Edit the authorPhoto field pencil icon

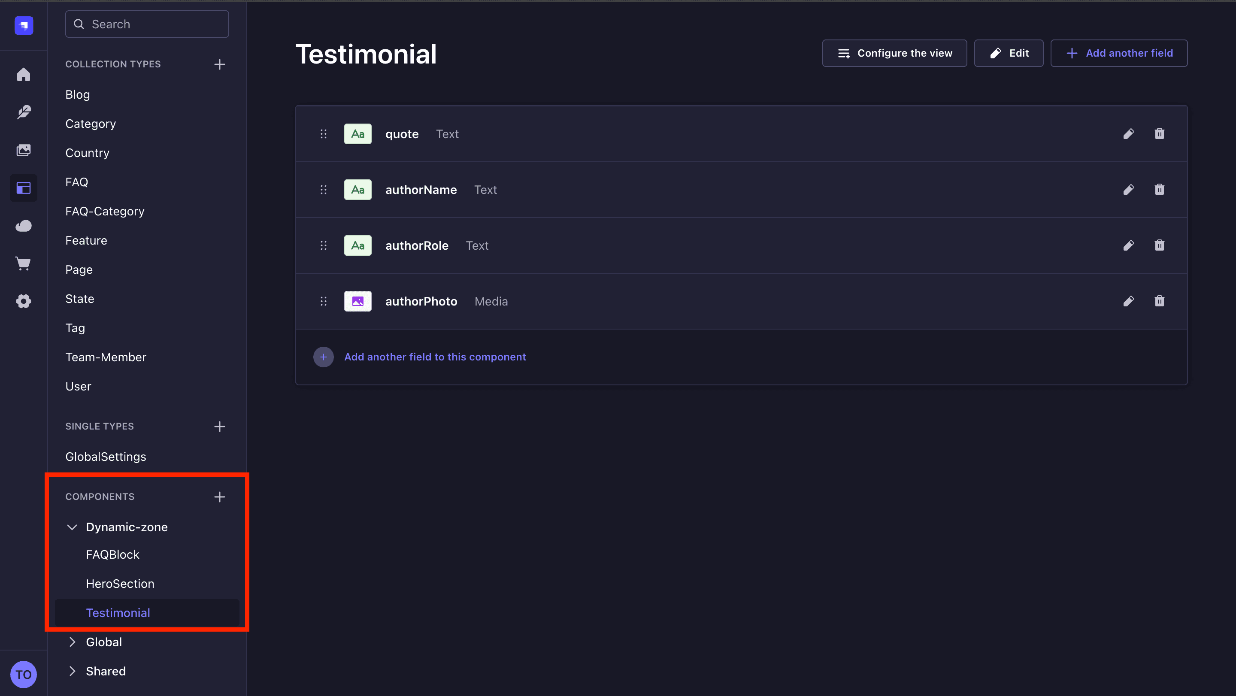point(1129,301)
